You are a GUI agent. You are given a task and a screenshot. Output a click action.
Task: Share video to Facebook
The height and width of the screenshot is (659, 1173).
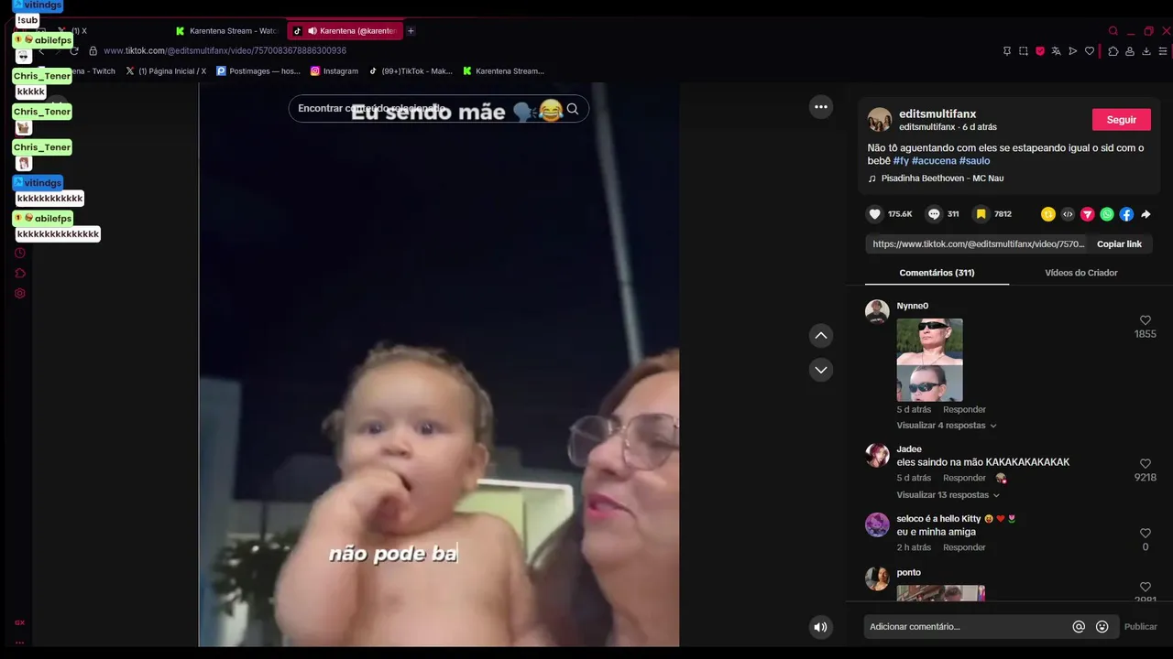(x=1126, y=214)
